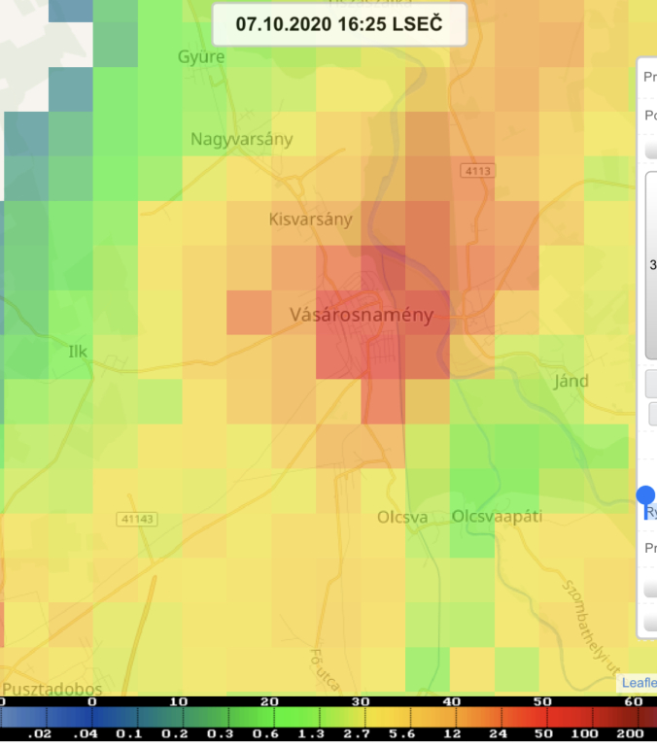
Task: Select the Olcsvaapáti town label
Action: [497, 517]
